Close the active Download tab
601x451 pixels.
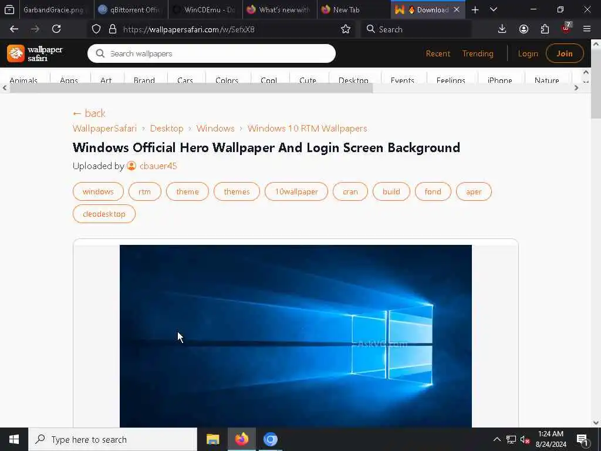click(457, 10)
